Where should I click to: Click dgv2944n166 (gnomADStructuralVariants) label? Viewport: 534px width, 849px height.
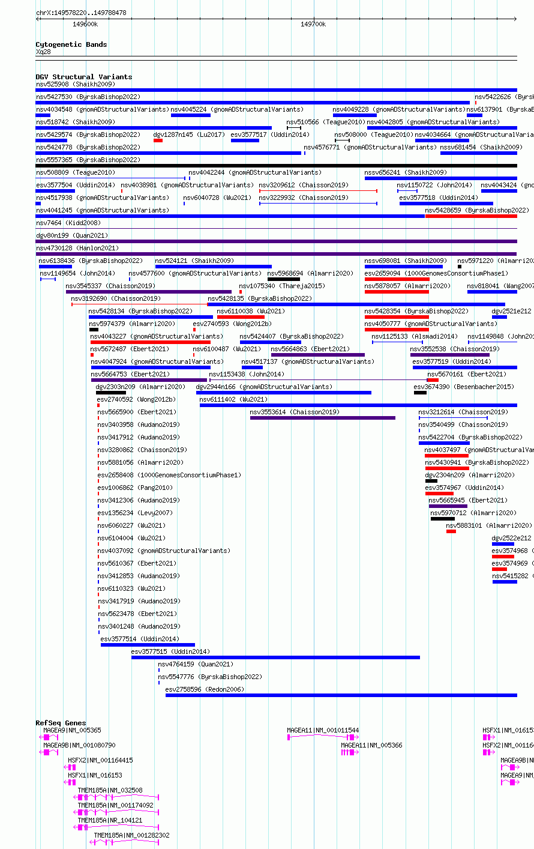264,387
